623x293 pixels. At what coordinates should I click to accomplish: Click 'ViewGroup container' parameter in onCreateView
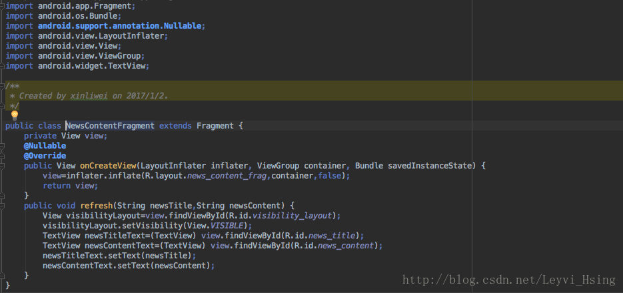pyautogui.click(x=302, y=166)
